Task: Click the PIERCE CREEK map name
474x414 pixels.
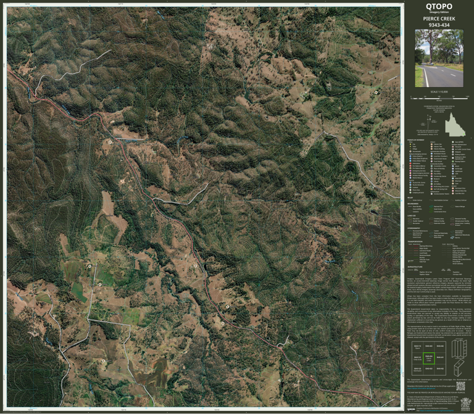Action: tap(439, 19)
